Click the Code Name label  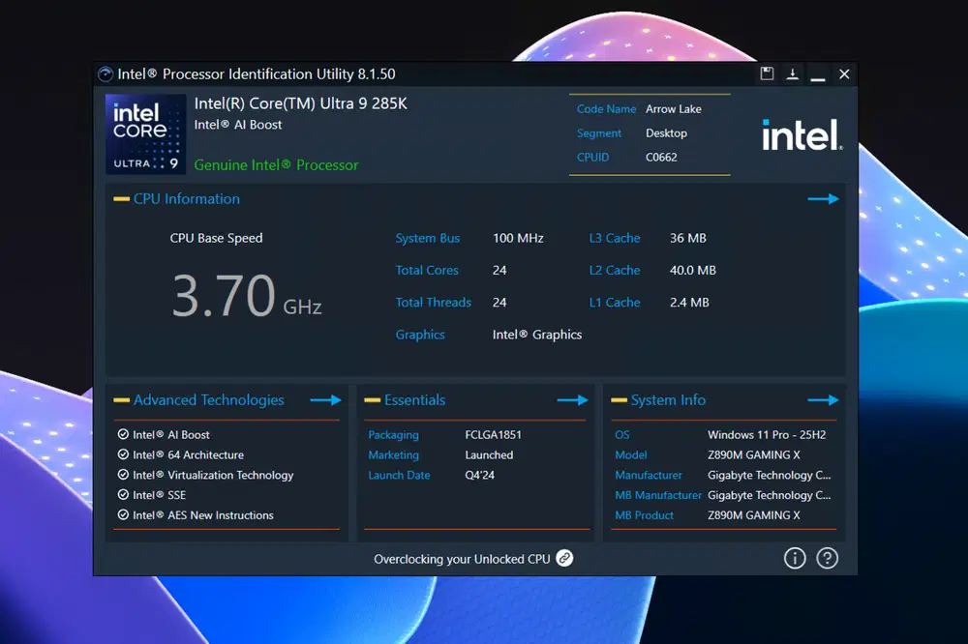(x=606, y=109)
